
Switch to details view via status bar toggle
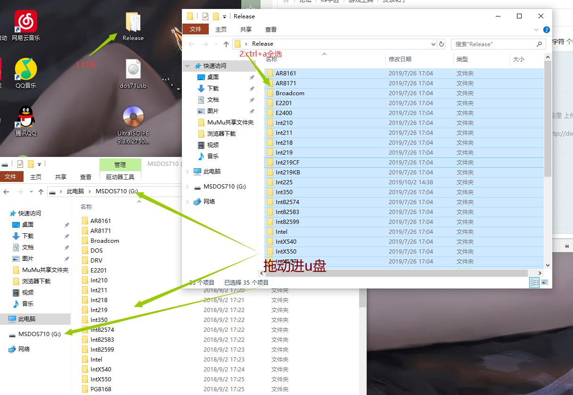[x=534, y=282]
